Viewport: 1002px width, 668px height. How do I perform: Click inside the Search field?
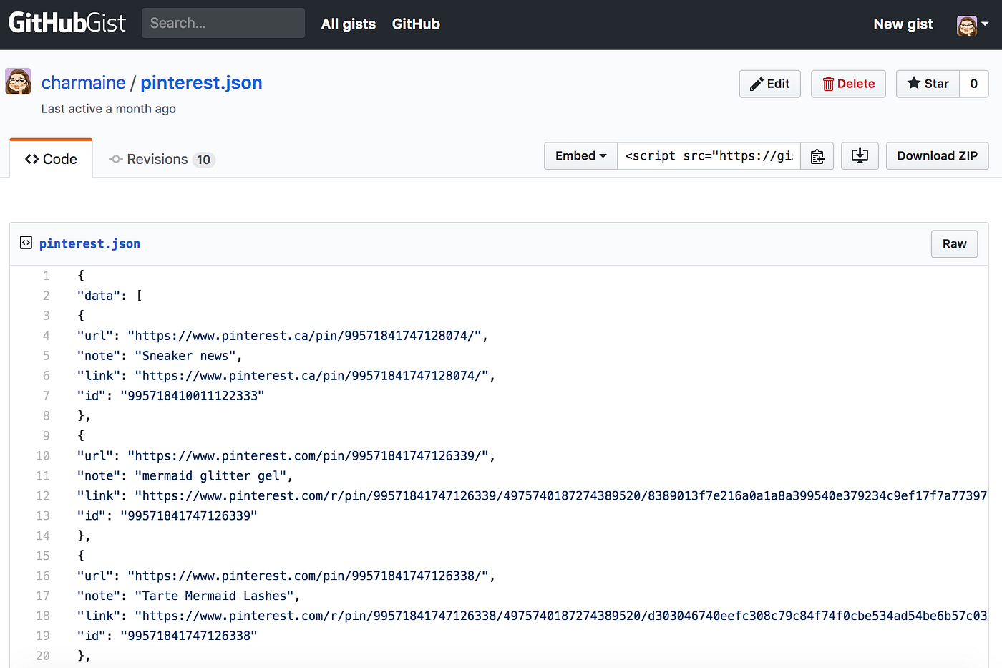point(223,22)
